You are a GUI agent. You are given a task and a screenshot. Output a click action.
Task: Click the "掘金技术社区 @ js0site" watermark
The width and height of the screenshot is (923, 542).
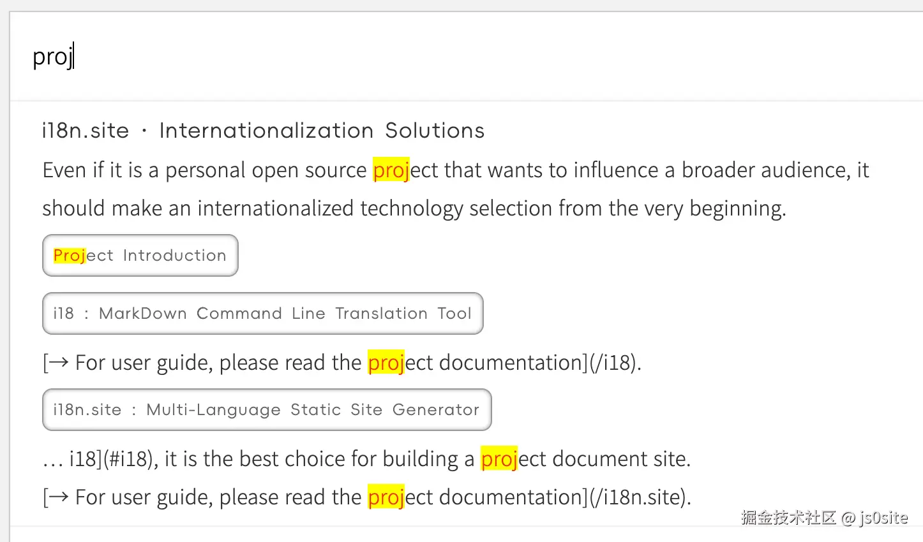click(x=824, y=518)
